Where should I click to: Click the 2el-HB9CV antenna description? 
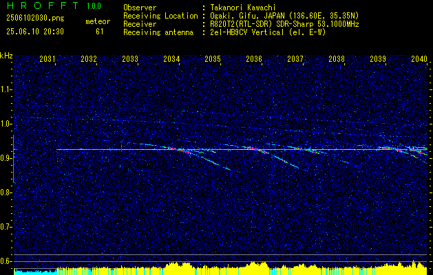[x=268, y=32]
